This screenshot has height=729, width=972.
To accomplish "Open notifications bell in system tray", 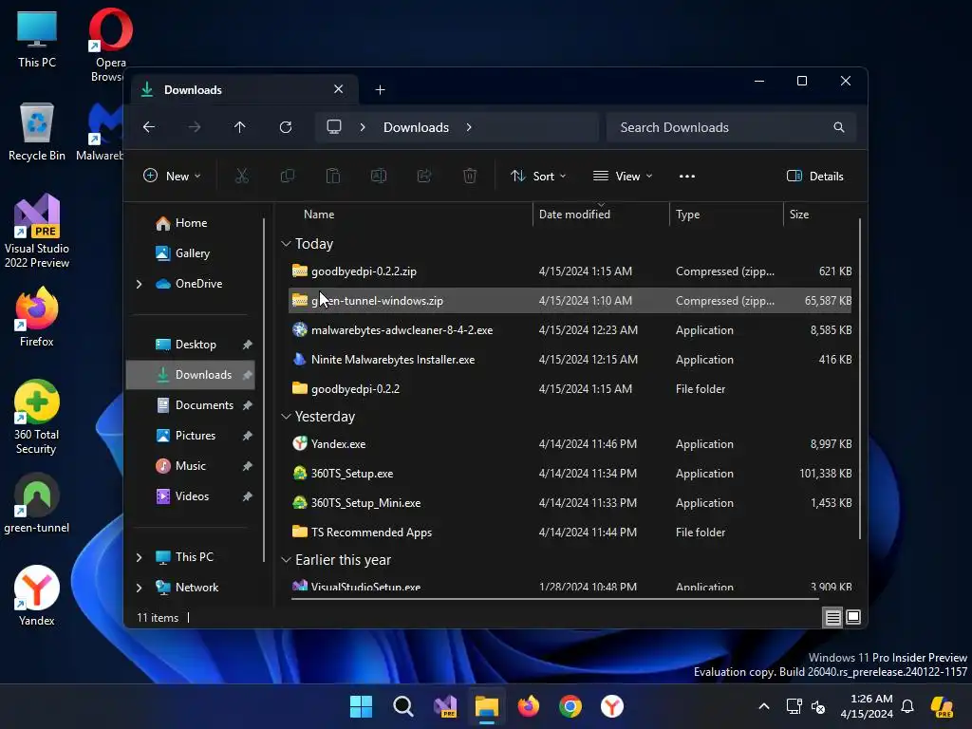I will (907, 706).
